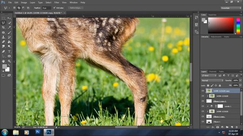Open the Essentials workspace dropdown
Screen dimensions: 243x136
[x=231, y=8]
